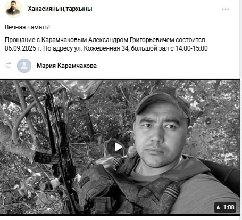Open the Хакасияның тархыны community name link
Screen dimensions: 242x220
click(60, 9)
